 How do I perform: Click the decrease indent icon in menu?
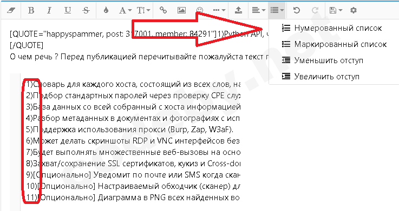(286, 60)
